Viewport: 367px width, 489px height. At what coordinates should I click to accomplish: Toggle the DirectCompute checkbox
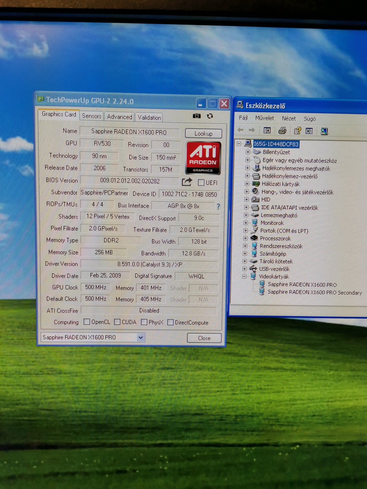(x=170, y=322)
